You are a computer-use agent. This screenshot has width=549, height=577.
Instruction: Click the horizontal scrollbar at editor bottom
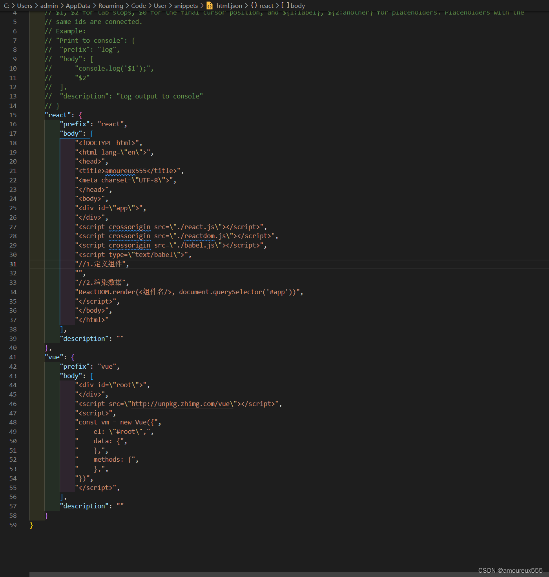[289, 574]
